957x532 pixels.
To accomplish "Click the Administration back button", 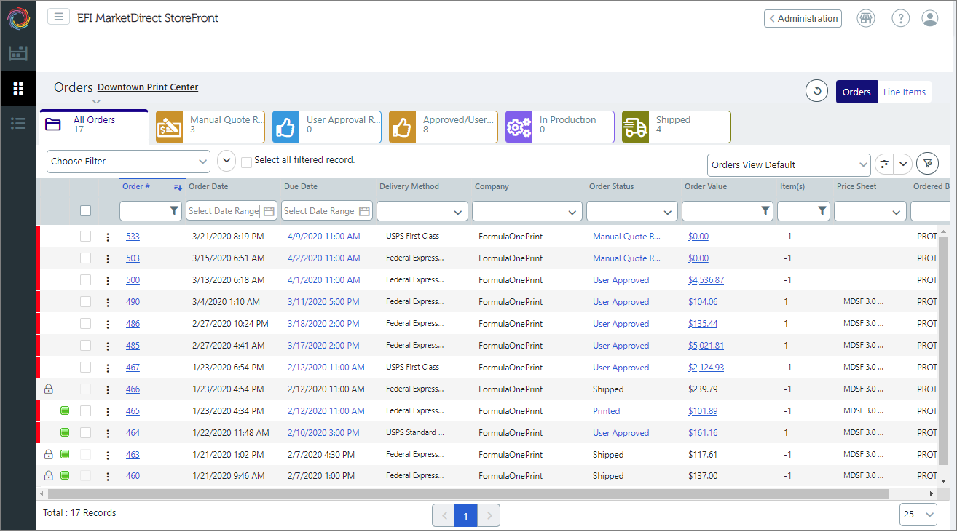I will coord(803,18).
